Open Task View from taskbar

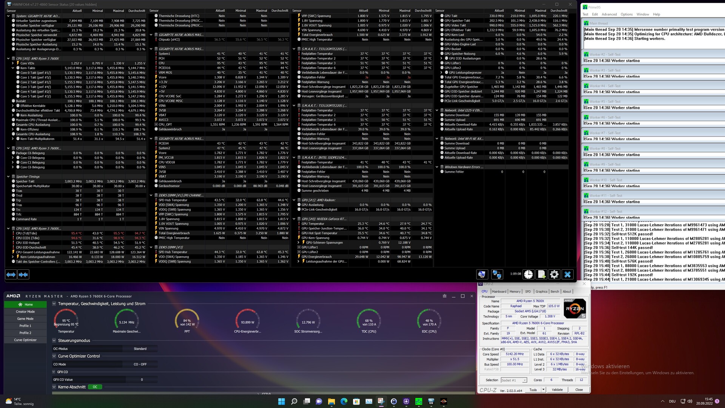[x=307, y=401]
